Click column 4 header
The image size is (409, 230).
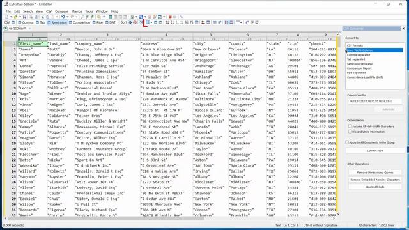pyautogui.click(x=166, y=34)
